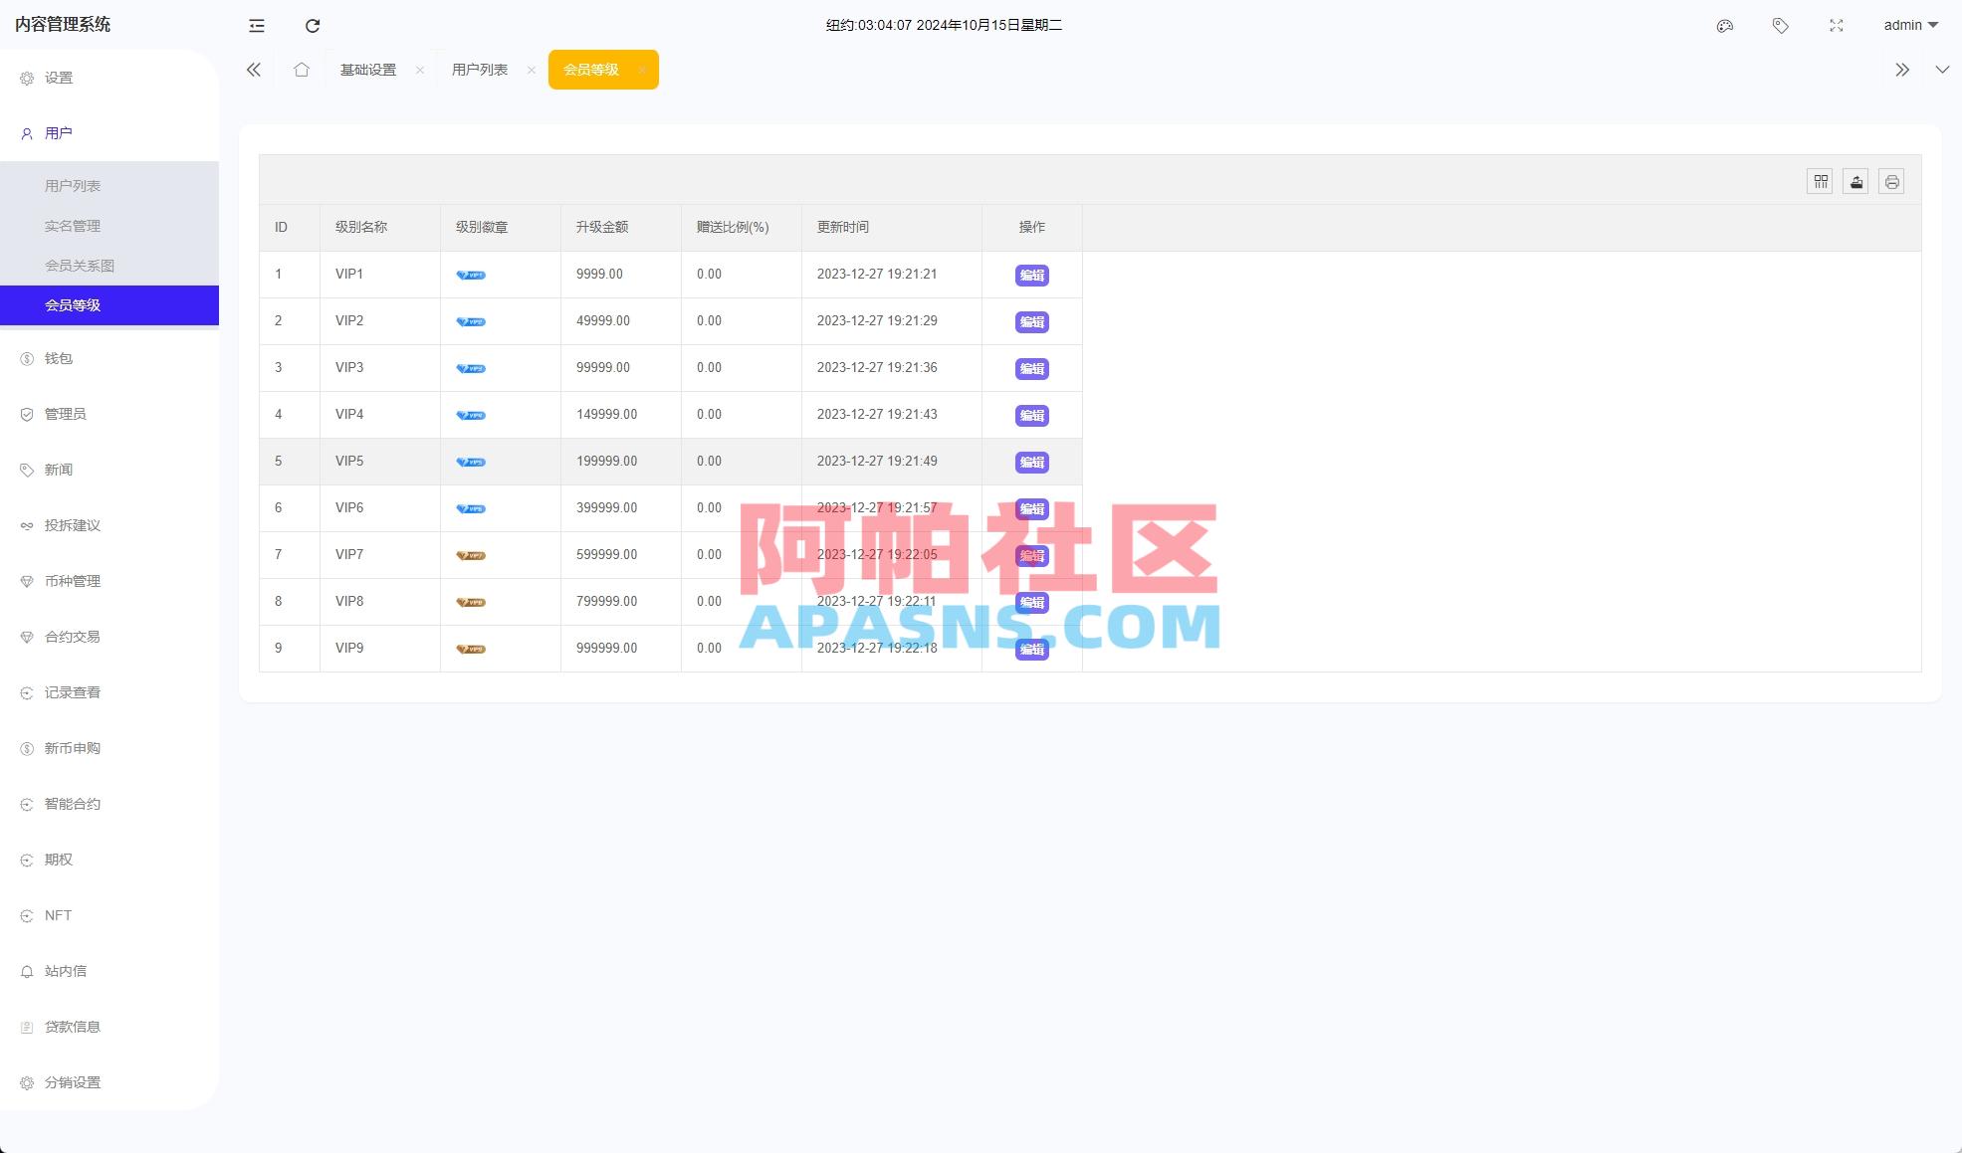Open column settings icon above the table
Screen dimensions: 1962x1153
[x=1820, y=181]
